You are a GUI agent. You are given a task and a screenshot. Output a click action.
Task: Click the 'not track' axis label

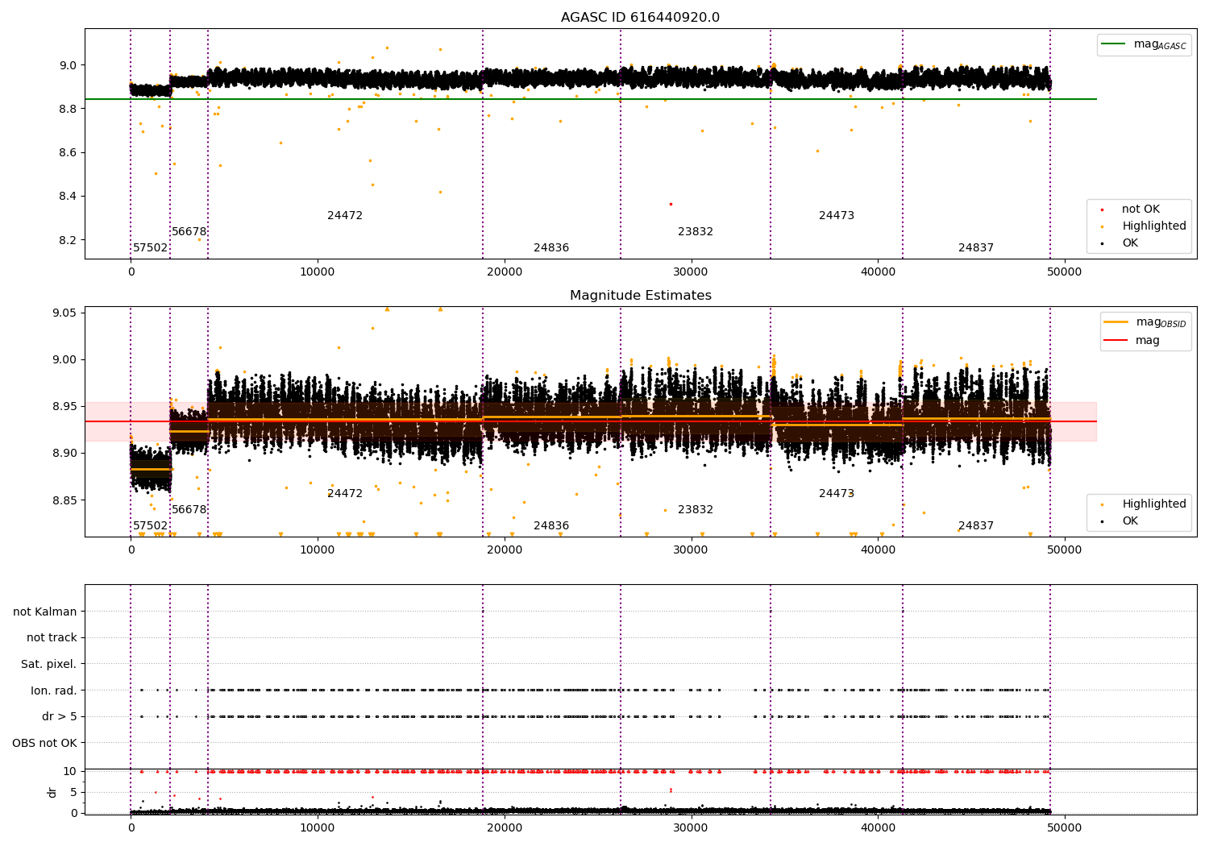[52, 637]
